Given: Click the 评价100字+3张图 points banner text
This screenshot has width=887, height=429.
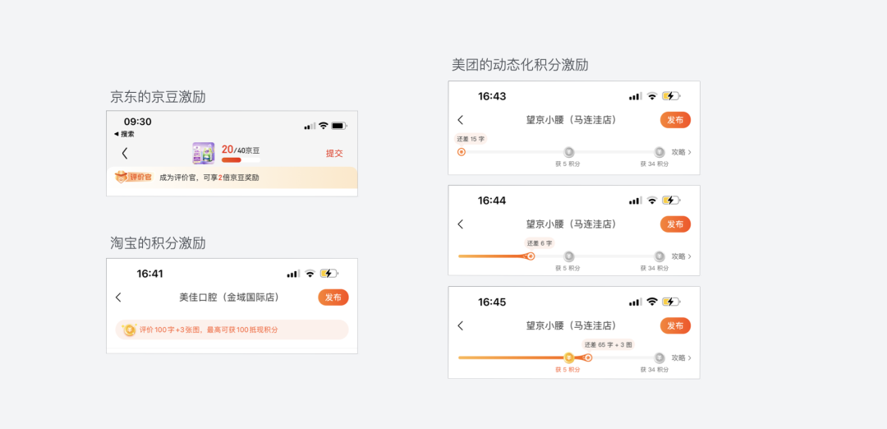Looking at the screenshot, I should point(209,330).
